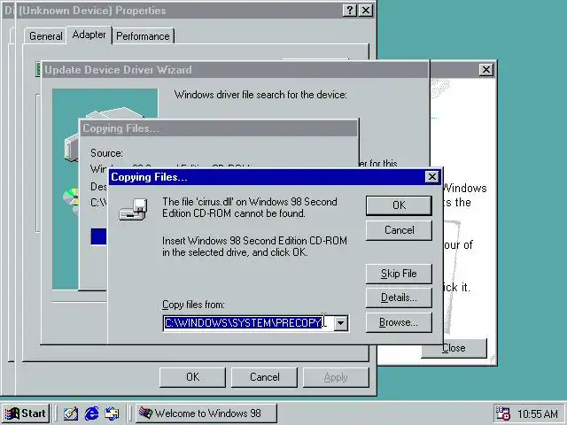Click the blue copy progress bar
The width and height of the screenshot is (567, 425).
[98, 236]
